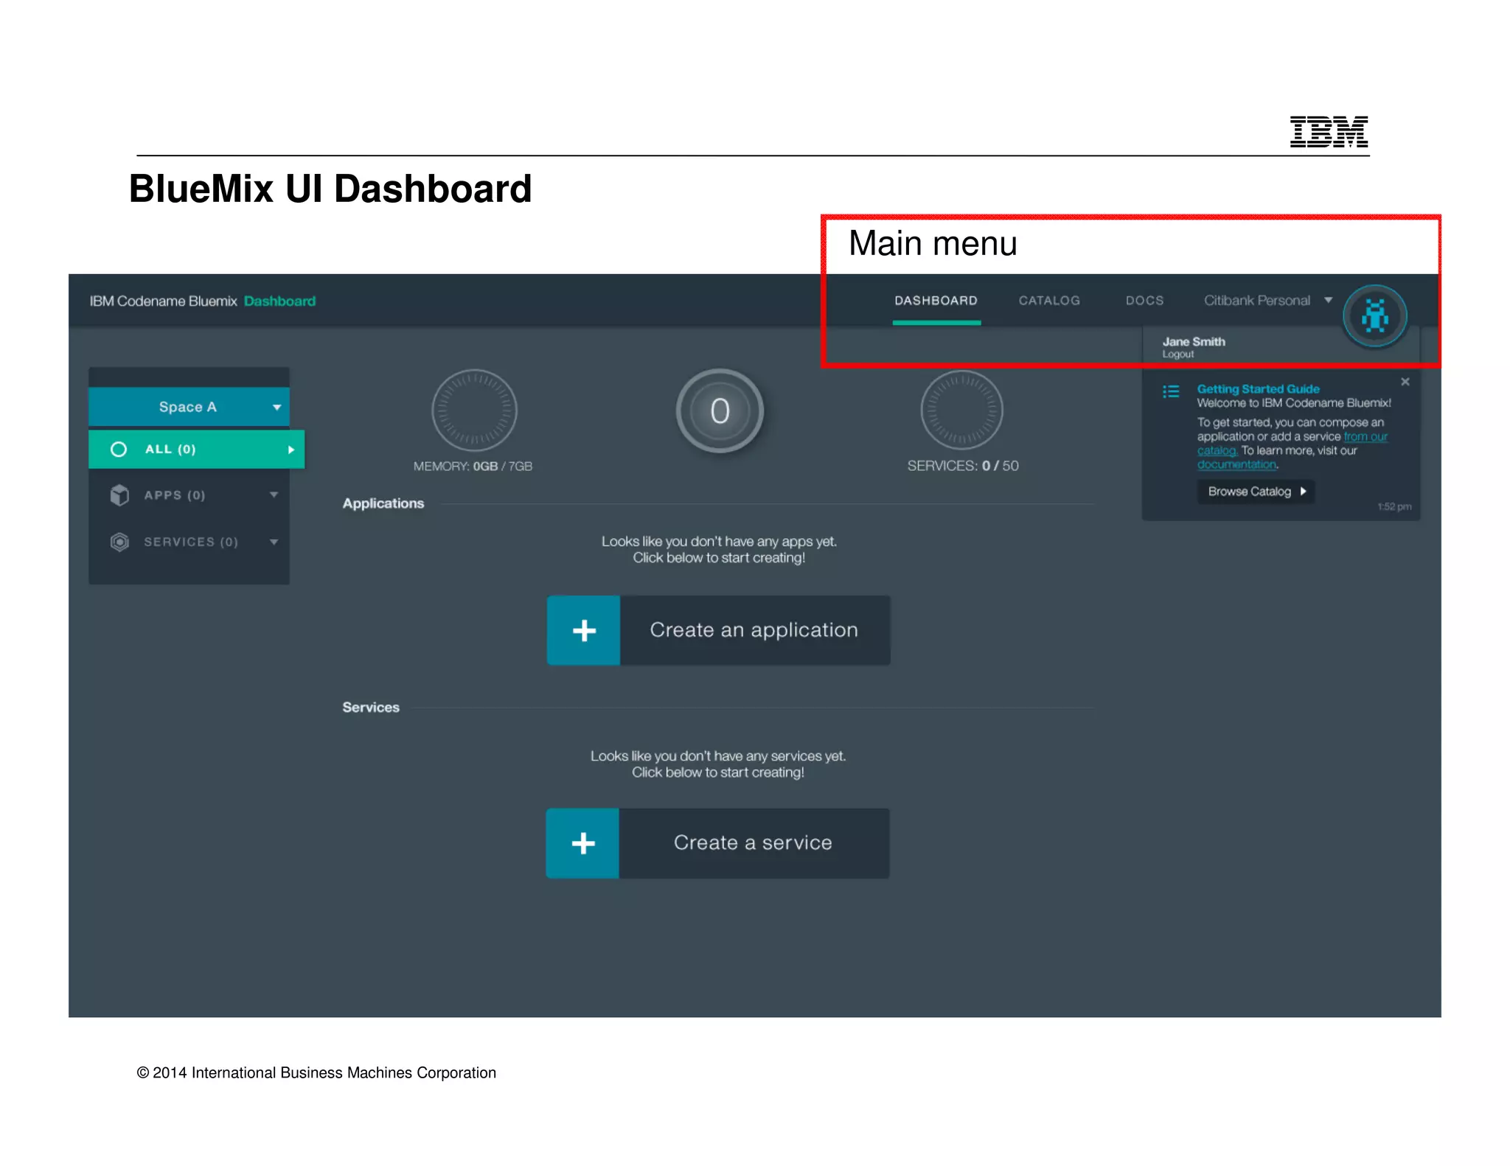The height and width of the screenshot is (1166, 1510).
Task: Select APPS (0) in the sidebar
Action: pos(189,495)
